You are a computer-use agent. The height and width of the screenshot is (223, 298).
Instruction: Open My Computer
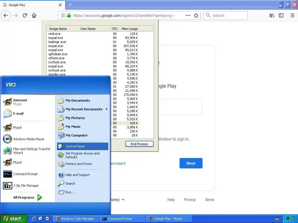pyautogui.click(x=82, y=135)
